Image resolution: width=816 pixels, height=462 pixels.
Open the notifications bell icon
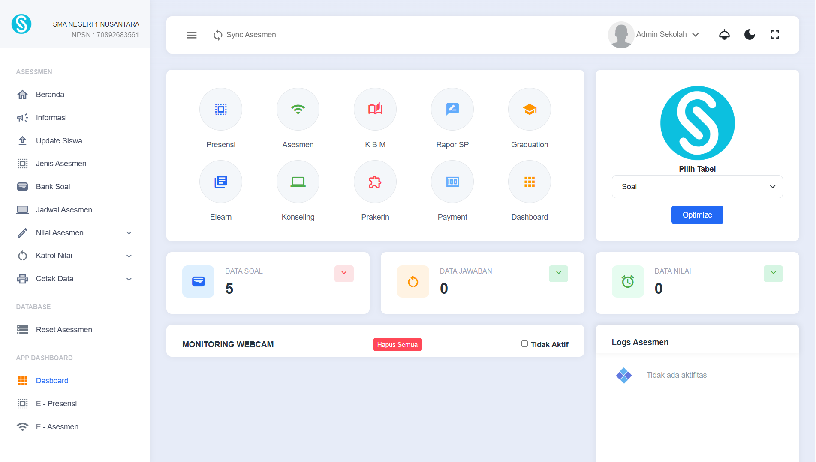[x=724, y=35]
